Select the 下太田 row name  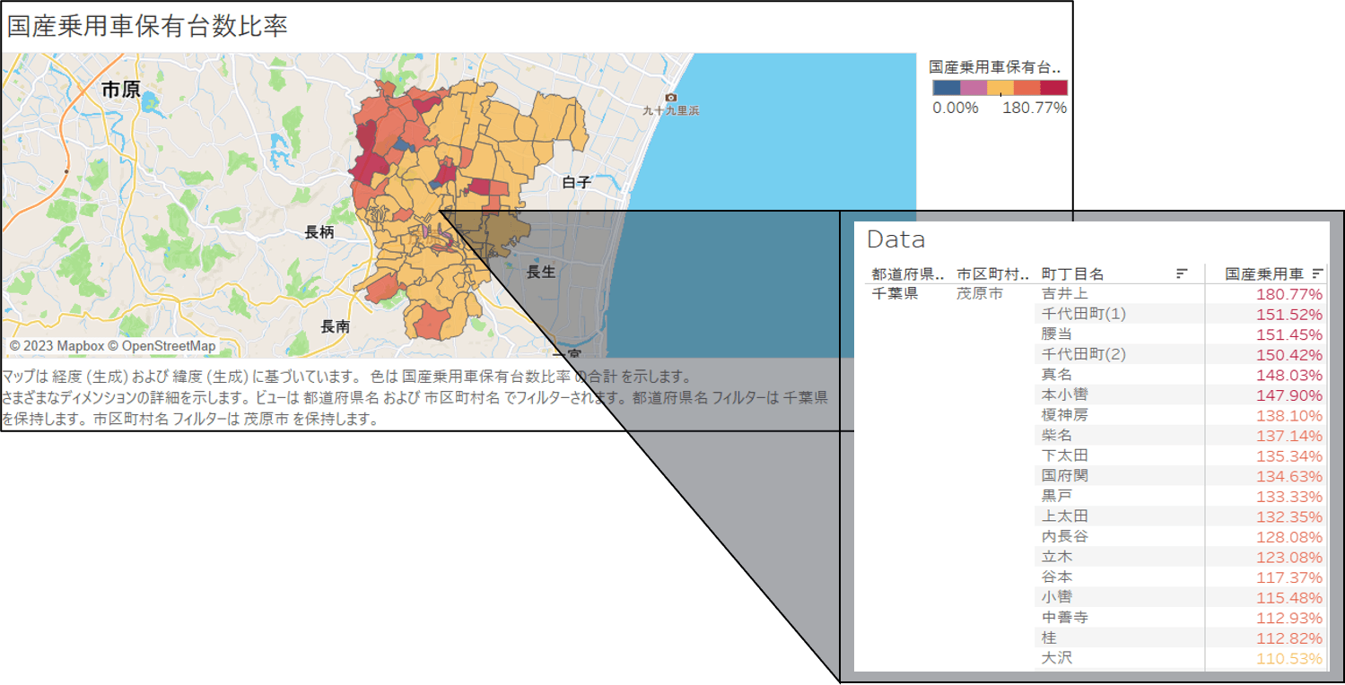pos(1064,455)
